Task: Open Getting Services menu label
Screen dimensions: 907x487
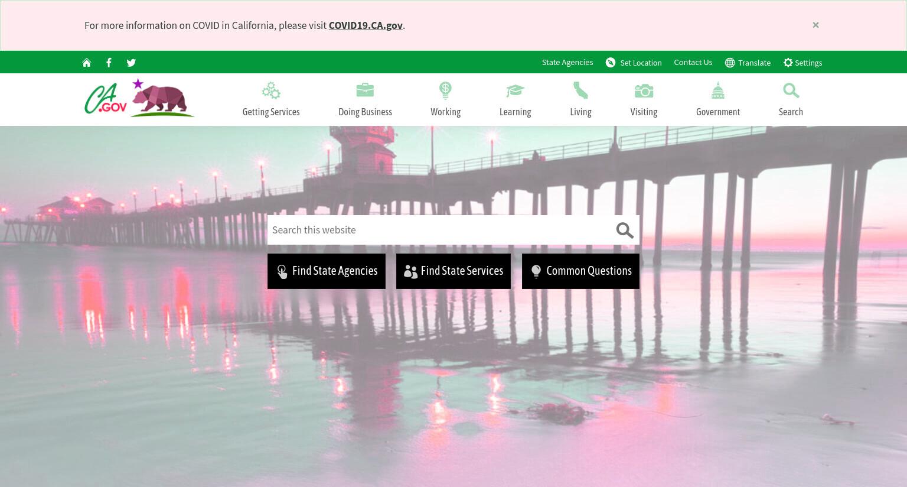Action: (x=271, y=112)
